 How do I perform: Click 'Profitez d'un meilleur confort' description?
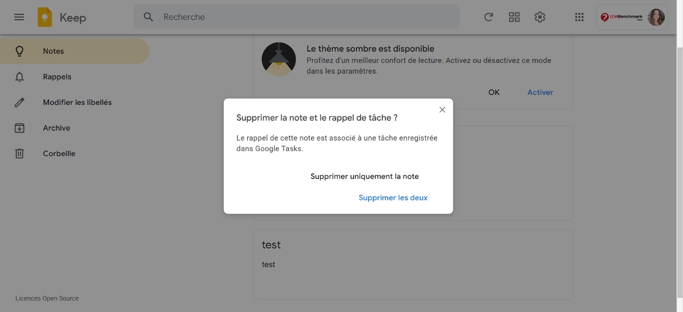pyautogui.click(x=429, y=66)
